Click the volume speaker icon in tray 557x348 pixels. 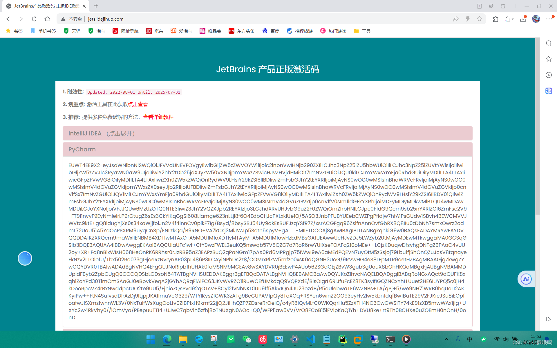(506, 339)
